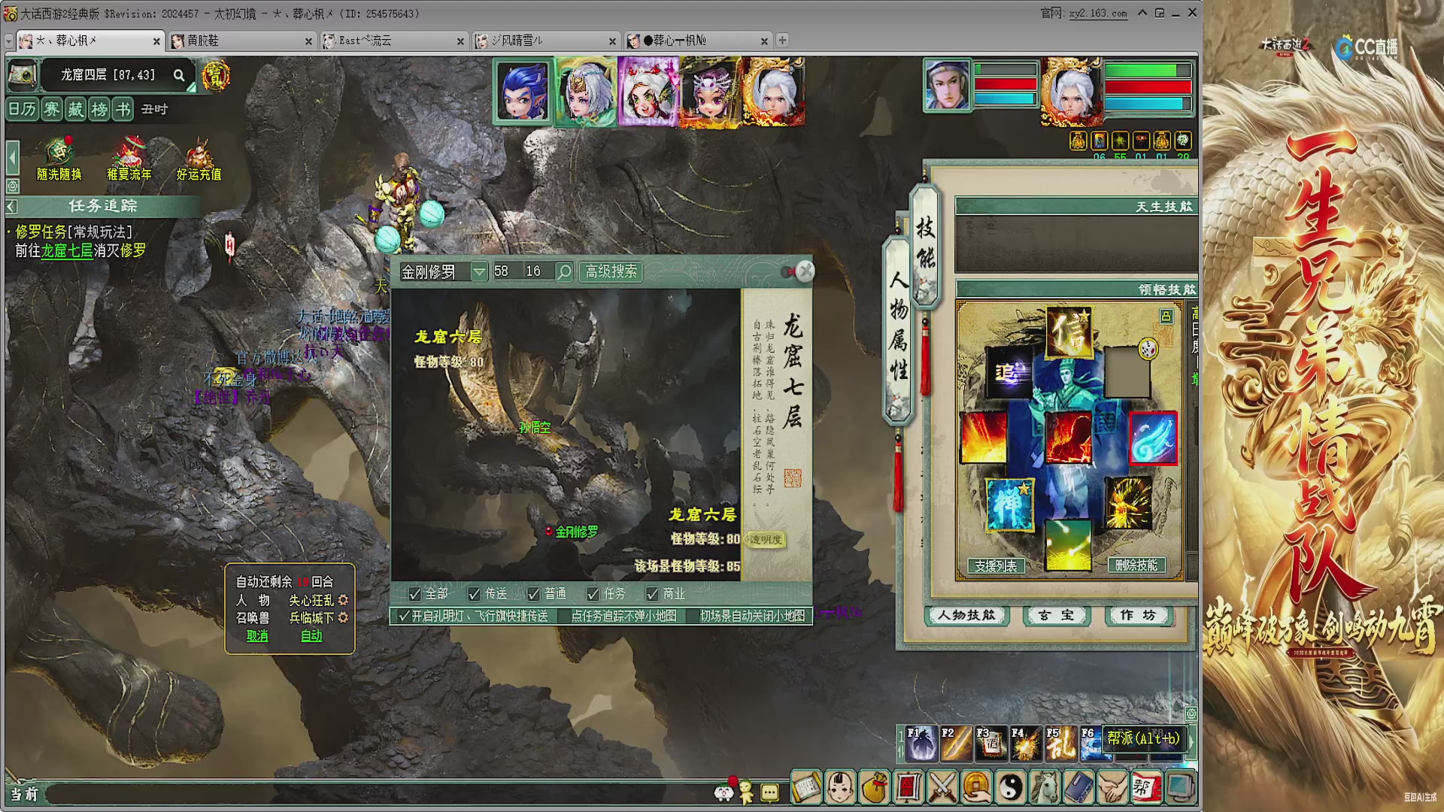This screenshot has width=1444, height=812.
Task: Switch to the 作坊 tab
Action: (1138, 615)
